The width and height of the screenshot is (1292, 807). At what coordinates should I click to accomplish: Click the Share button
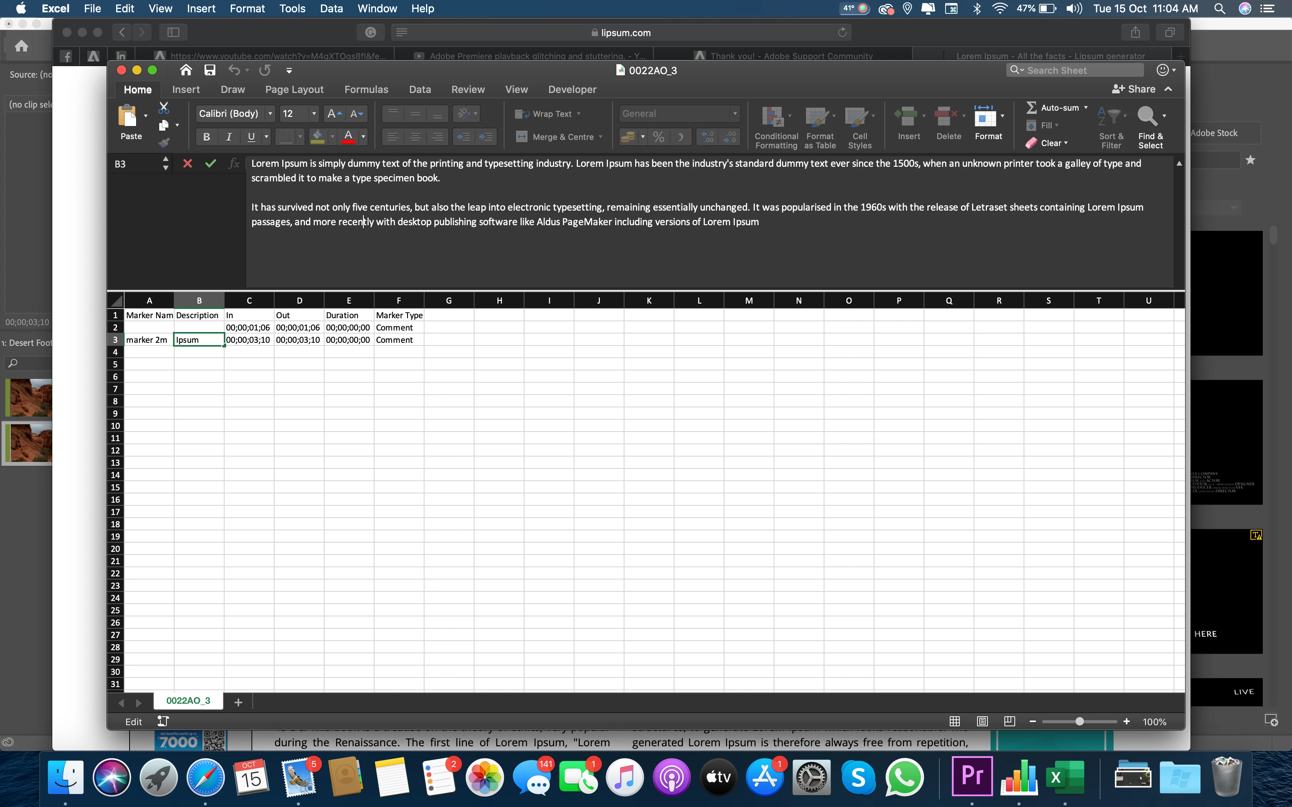click(1134, 89)
